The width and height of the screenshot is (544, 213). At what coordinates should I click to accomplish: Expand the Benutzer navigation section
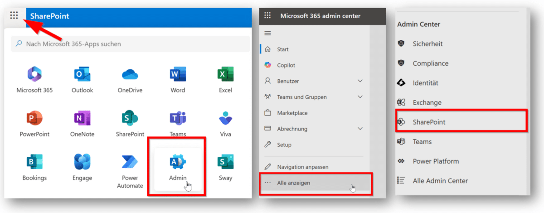(x=360, y=81)
